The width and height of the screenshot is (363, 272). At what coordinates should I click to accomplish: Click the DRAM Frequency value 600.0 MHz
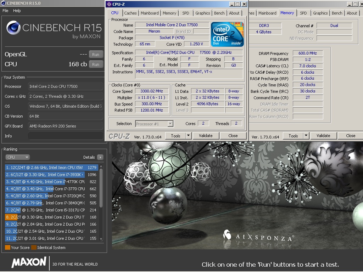pos(308,53)
